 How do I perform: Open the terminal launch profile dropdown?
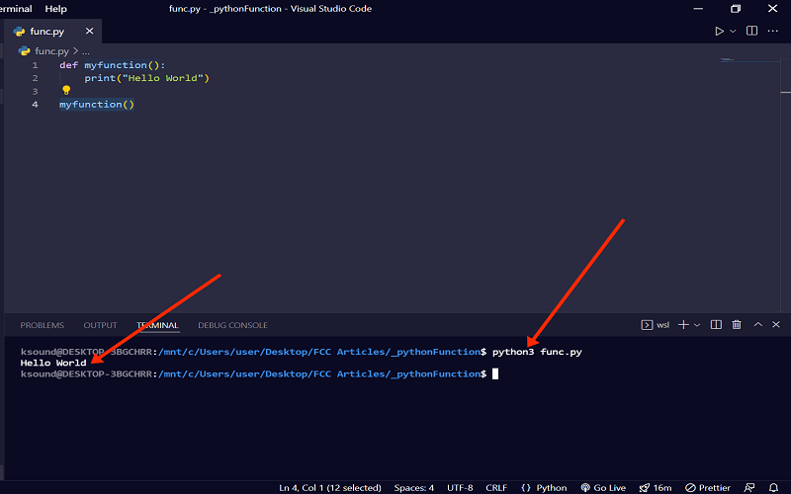coord(697,325)
